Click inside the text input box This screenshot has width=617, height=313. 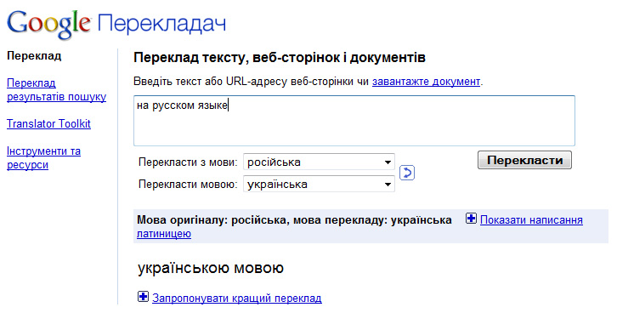pyautogui.click(x=354, y=121)
